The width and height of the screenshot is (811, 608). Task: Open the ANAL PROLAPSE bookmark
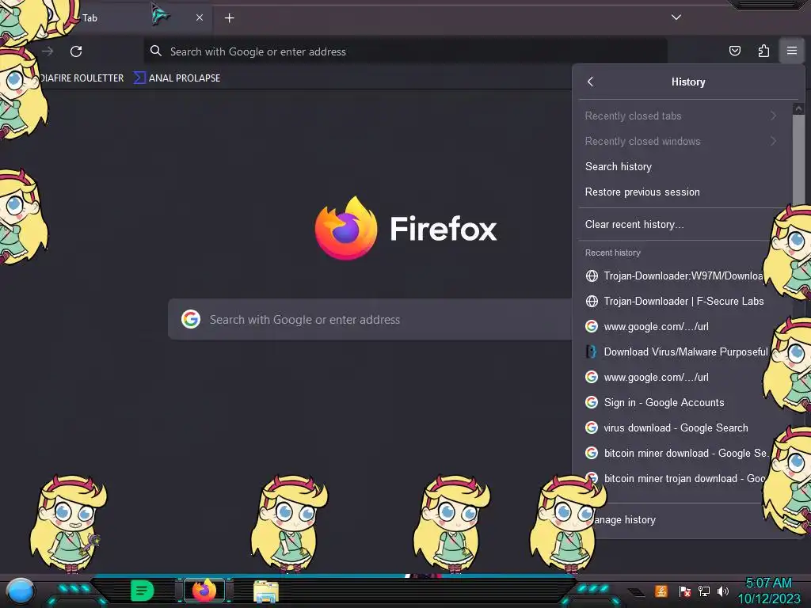(x=177, y=78)
